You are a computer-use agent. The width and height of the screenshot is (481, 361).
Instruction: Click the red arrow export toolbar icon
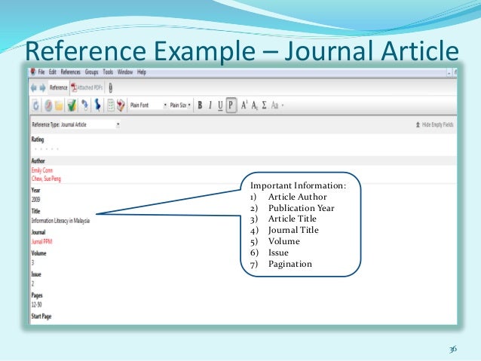(x=121, y=106)
